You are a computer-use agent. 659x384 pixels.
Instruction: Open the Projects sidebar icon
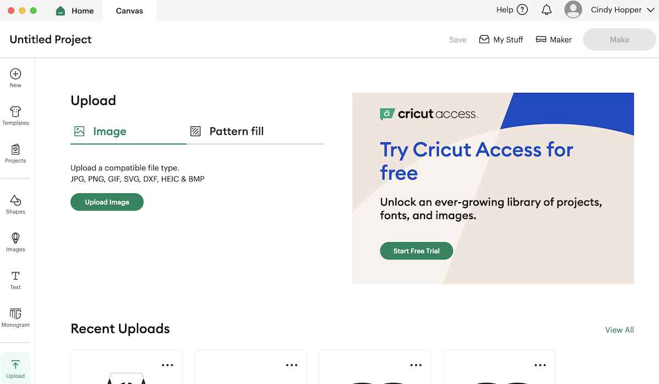click(x=15, y=153)
